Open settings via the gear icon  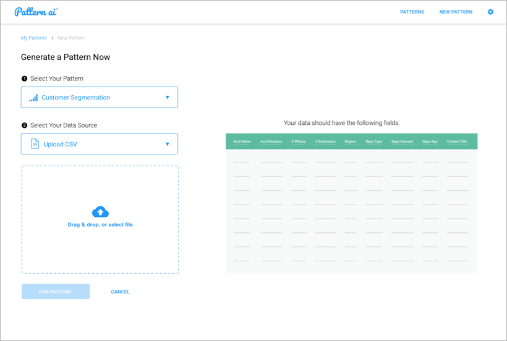click(490, 12)
